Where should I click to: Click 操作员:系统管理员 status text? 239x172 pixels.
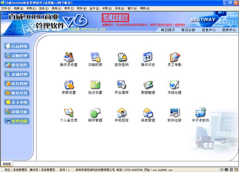point(42,170)
